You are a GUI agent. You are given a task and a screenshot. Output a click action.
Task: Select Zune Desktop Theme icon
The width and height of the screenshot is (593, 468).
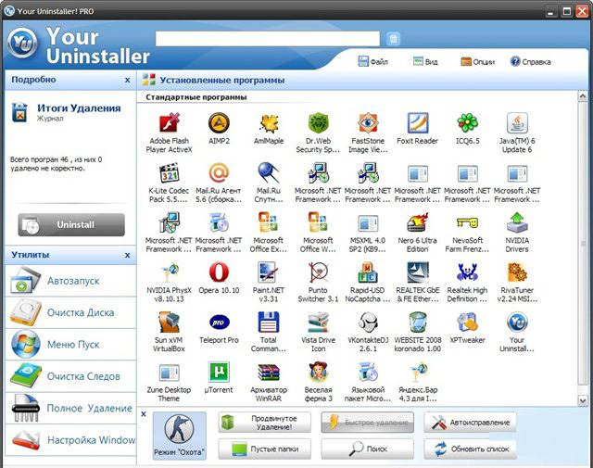(169, 372)
